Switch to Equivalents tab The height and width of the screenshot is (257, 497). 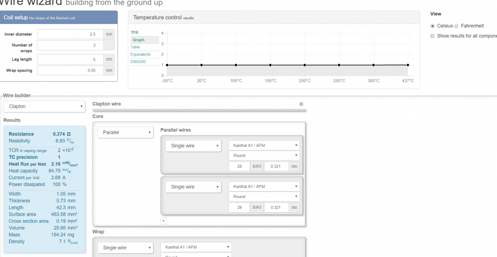[x=141, y=54]
